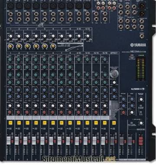Click the stereo LED level meter

pyautogui.click(x=140, y=69)
